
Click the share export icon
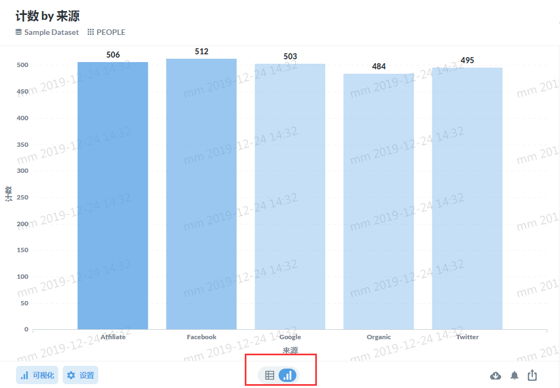(x=532, y=375)
